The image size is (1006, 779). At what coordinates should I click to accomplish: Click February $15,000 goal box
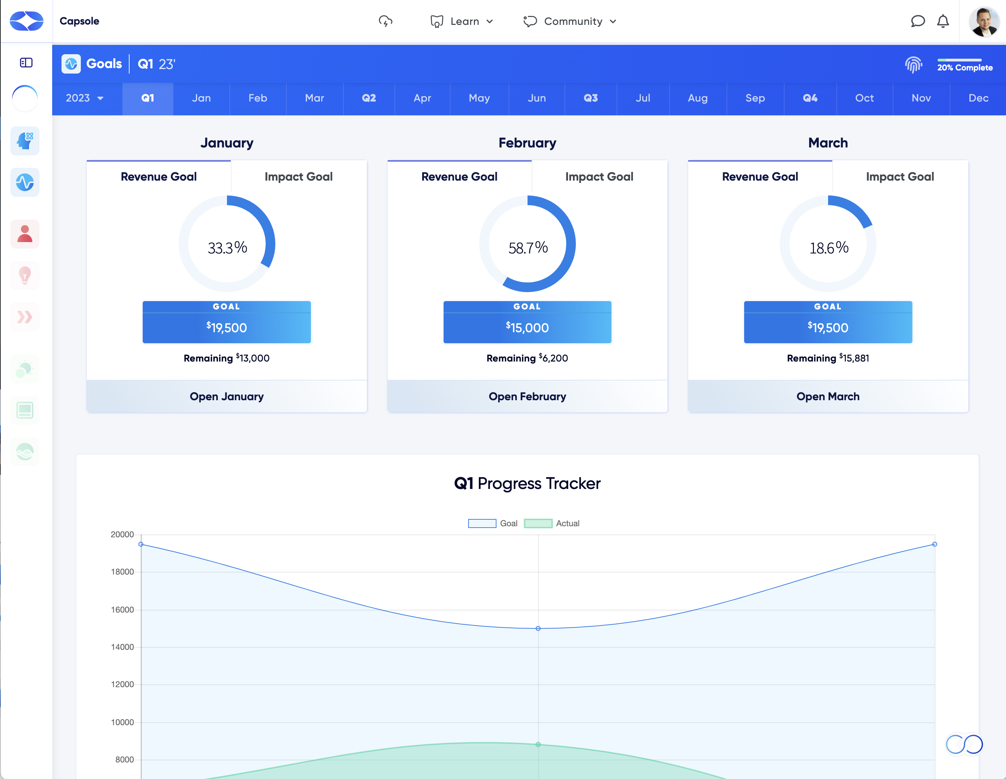point(528,322)
